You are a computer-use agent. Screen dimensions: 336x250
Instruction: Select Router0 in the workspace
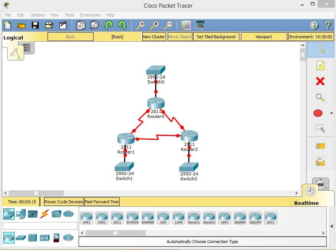click(x=156, y=103)
